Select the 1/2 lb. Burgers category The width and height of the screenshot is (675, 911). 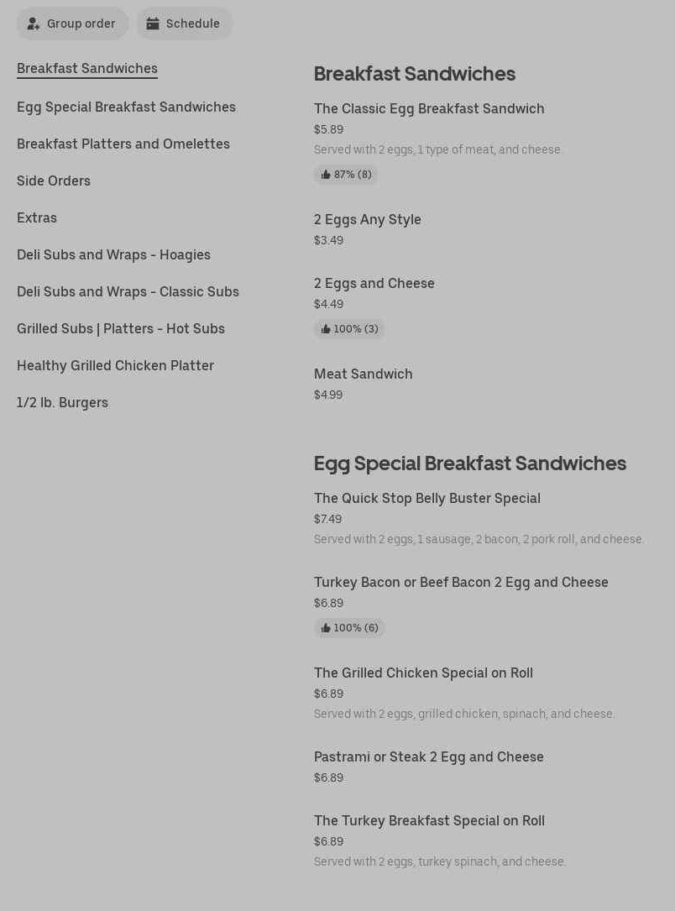[x=62, y=402]
